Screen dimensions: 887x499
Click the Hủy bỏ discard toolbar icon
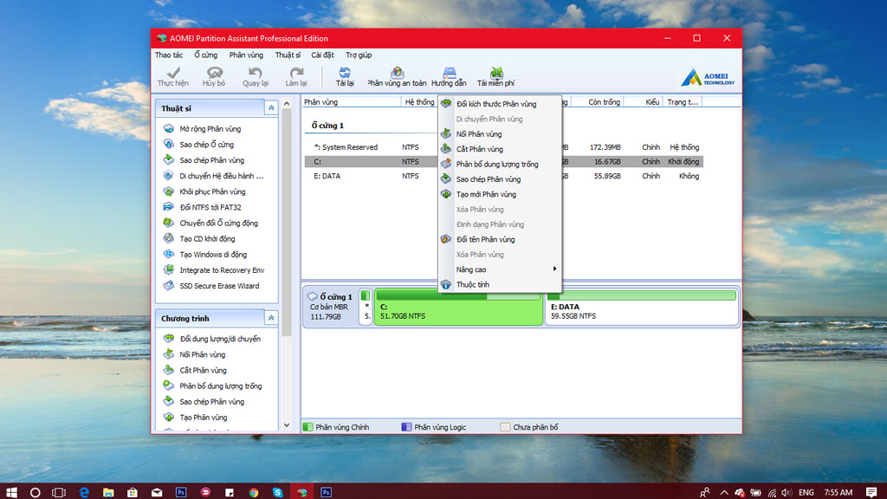pyautogui.click(x=215, y=73)
